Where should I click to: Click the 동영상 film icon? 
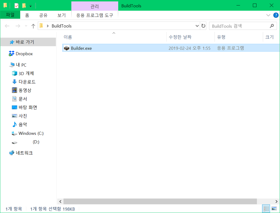click(14, 90)
